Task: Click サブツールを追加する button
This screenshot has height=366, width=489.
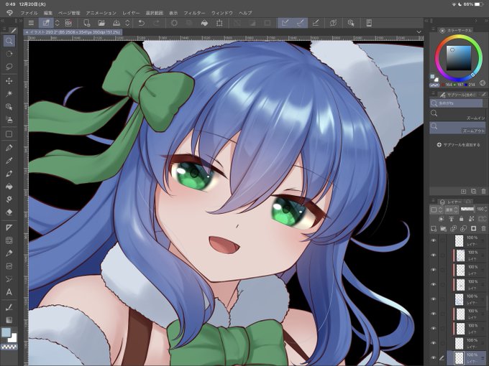Action: tap(458, 145)
